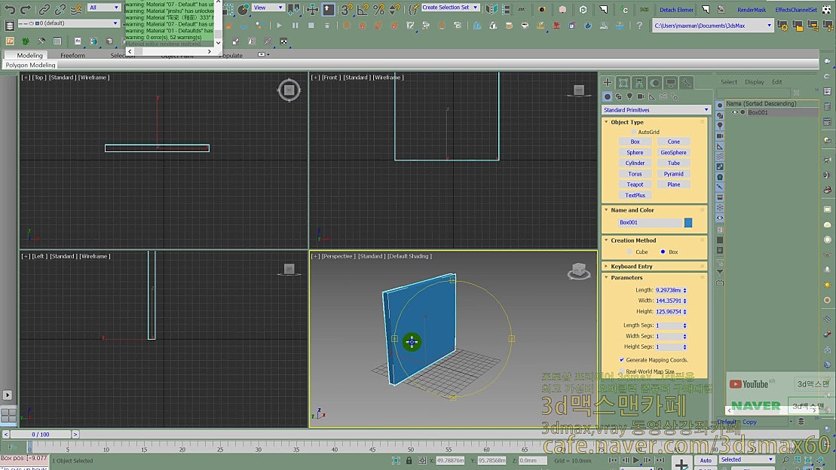Click the Teapot primitive button

(635, 185)
